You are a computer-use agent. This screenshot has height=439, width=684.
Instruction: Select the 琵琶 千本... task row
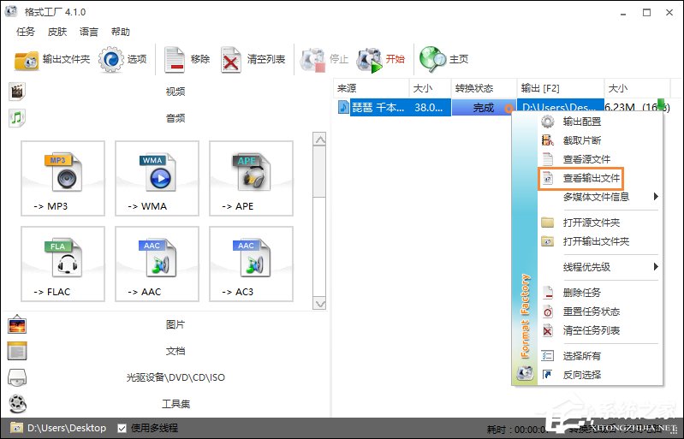pyautogui.click(x=378, y=107)
